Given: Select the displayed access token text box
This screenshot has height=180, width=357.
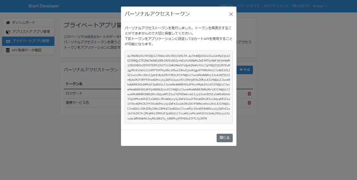Looking at the screenshot, I should (x=178, y=87).
